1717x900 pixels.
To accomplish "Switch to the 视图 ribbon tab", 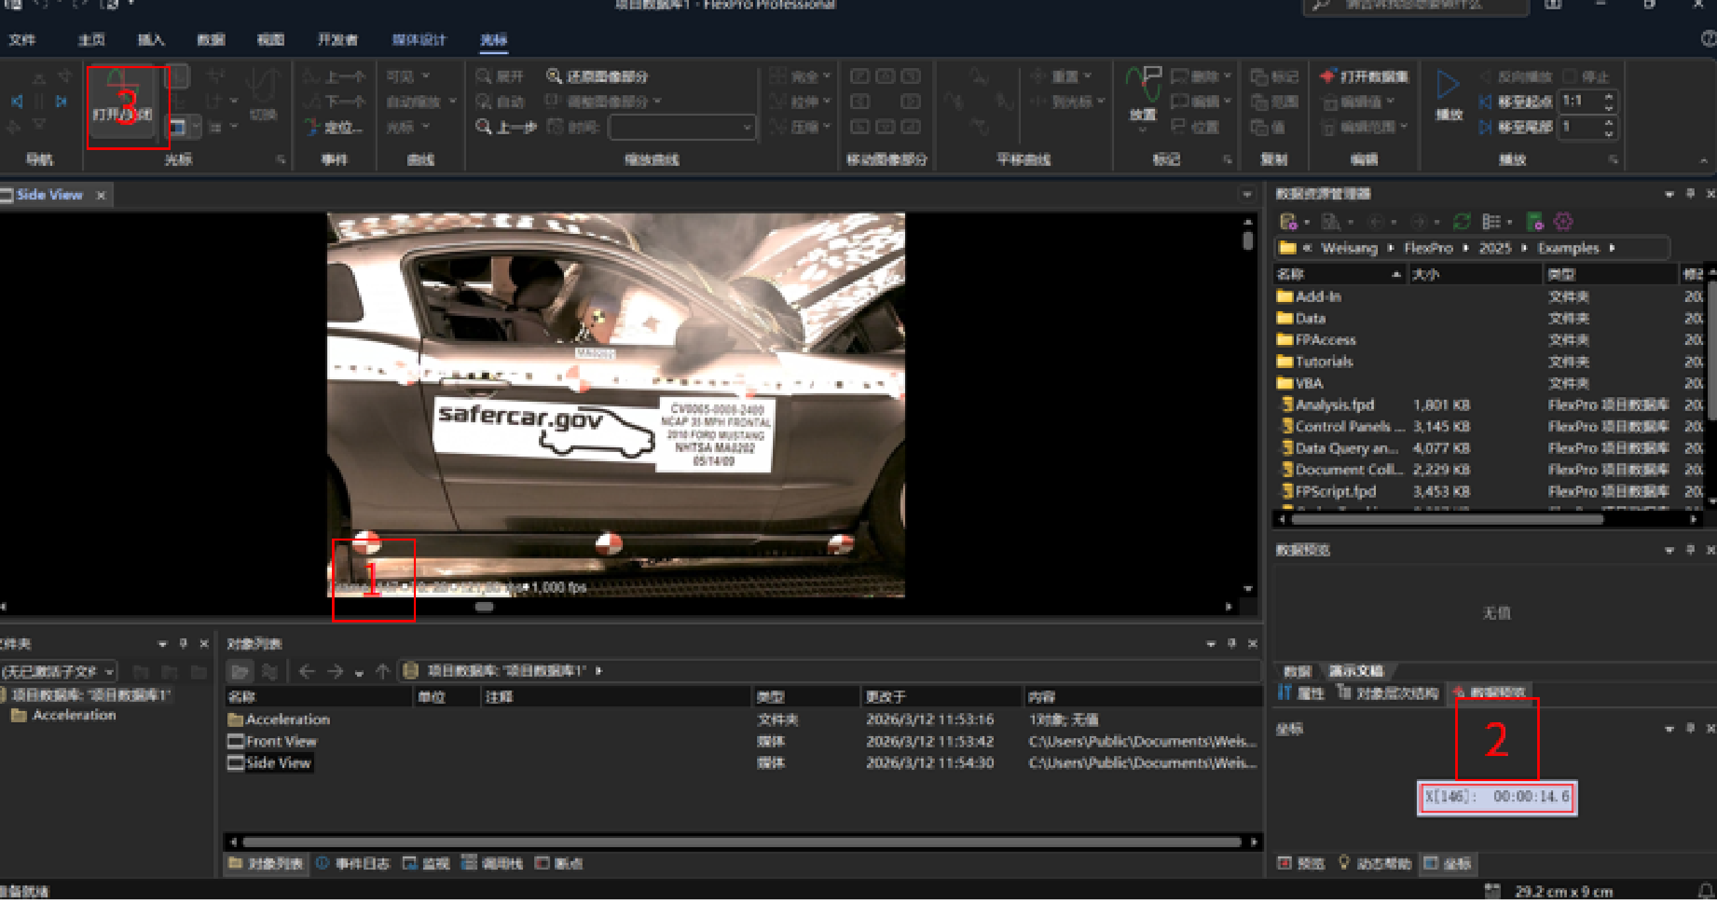I will coord(270,40).
